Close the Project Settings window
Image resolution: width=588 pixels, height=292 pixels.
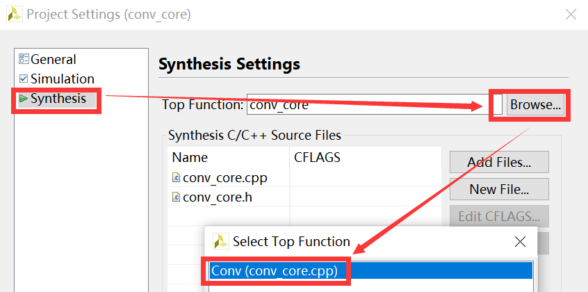tap(570, 14)
